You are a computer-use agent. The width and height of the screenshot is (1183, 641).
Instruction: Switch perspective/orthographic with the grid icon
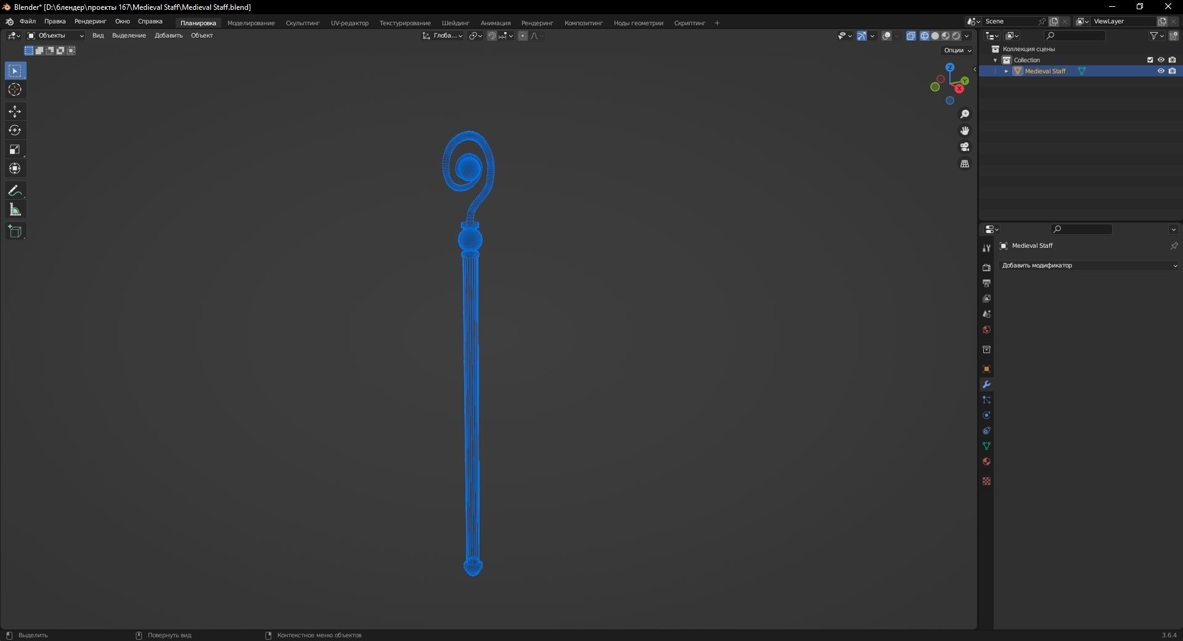[965, 163]
